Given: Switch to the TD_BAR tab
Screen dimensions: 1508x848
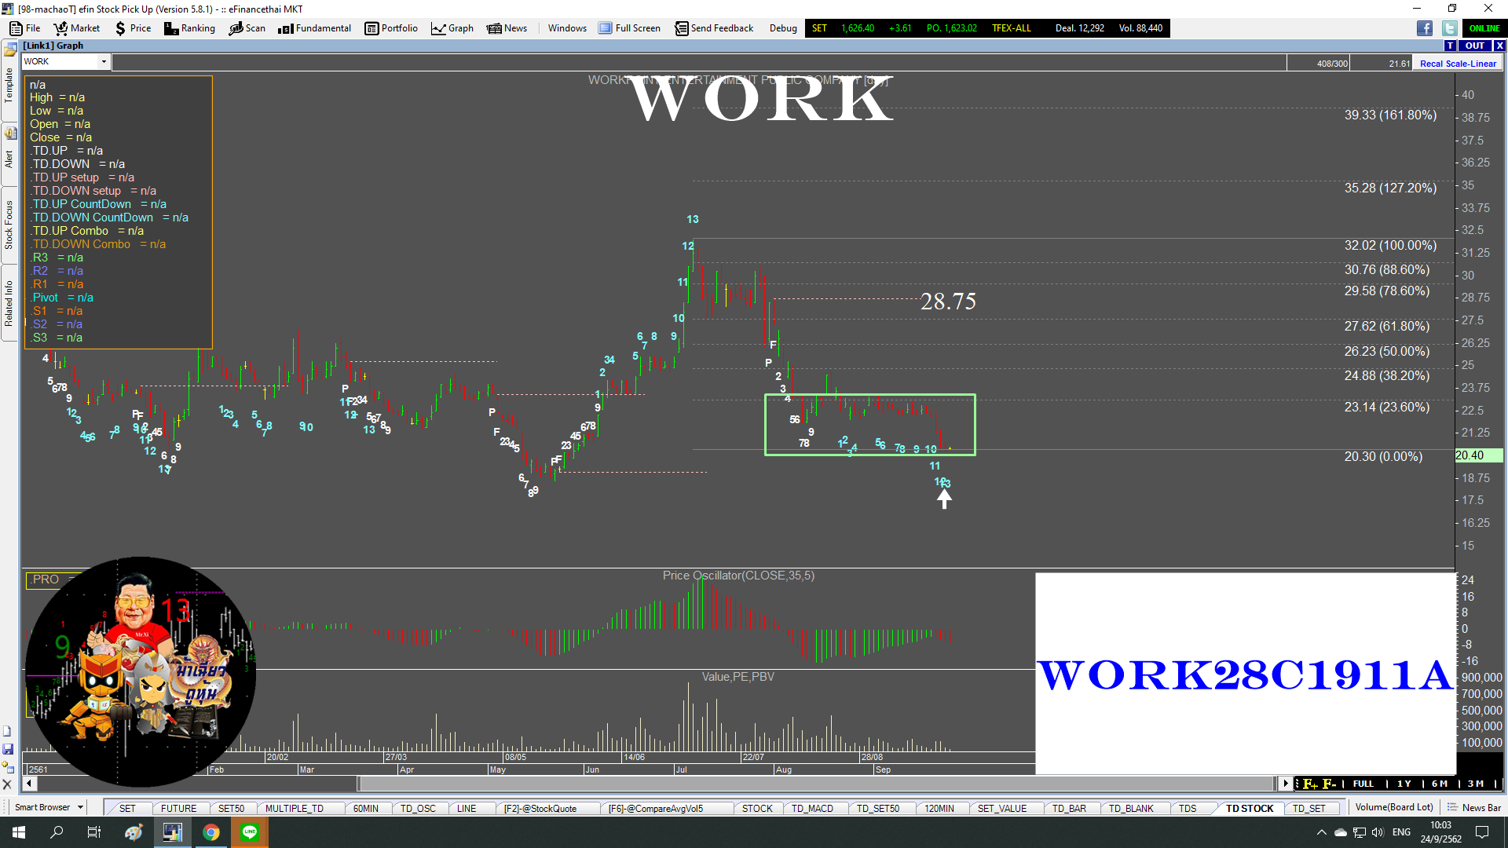Looking at the screenshot, I should (1069, 808).
